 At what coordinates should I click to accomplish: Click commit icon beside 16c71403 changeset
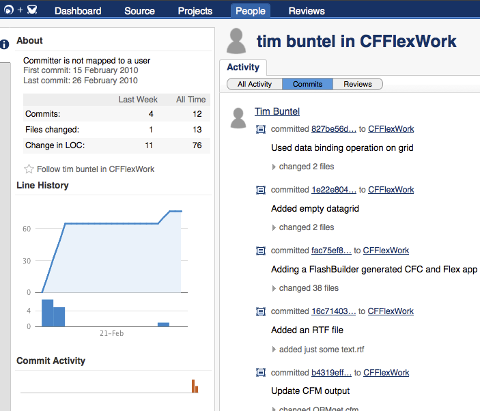click(x=260, y=311)
